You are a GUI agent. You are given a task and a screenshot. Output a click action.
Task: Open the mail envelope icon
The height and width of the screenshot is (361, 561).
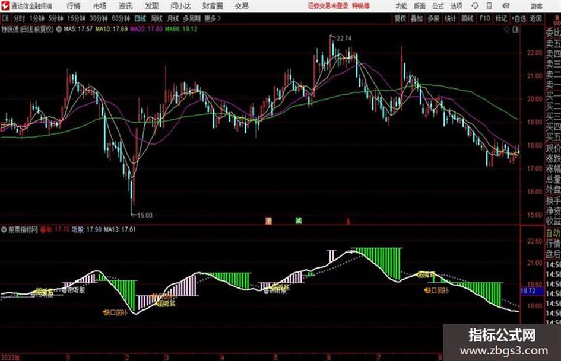coord(506,6)
